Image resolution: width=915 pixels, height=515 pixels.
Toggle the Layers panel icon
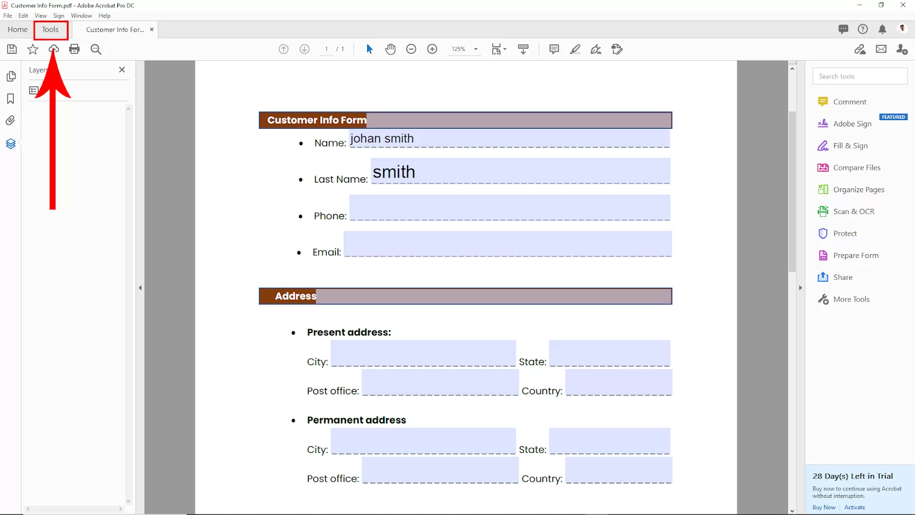point(10,144)
